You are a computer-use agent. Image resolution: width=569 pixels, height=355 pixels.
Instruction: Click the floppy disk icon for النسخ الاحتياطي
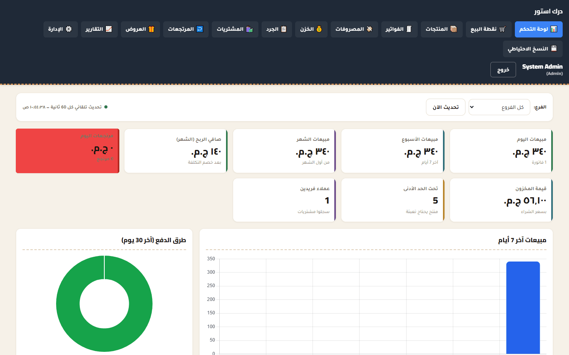(x=554, y=49)
